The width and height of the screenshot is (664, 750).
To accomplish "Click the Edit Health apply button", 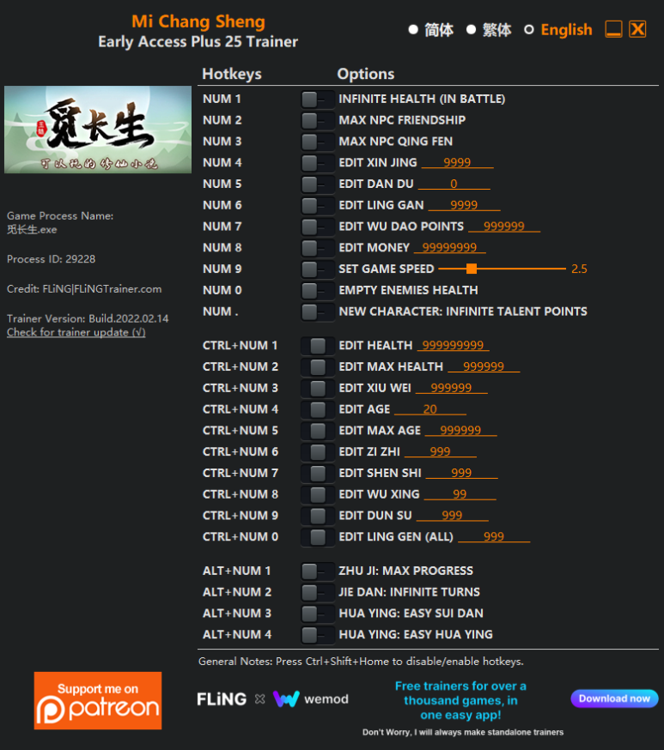I will coord(318,346).
